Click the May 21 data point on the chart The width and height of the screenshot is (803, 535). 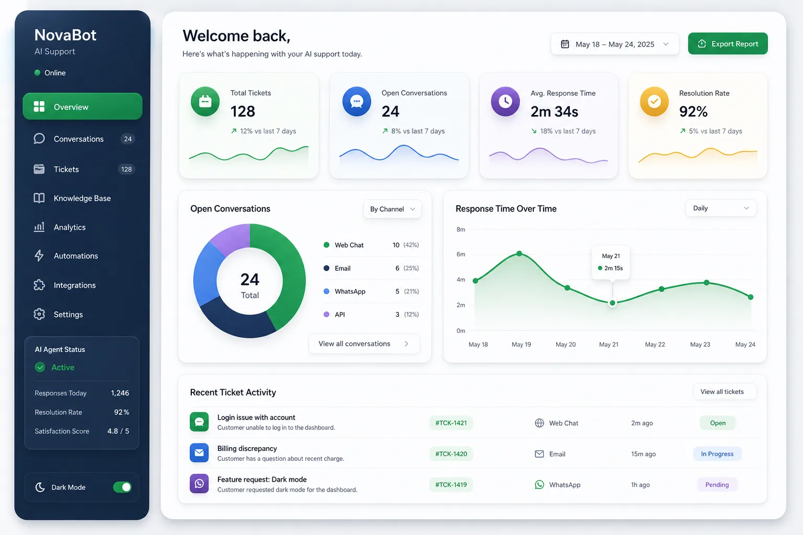point(612,303)
